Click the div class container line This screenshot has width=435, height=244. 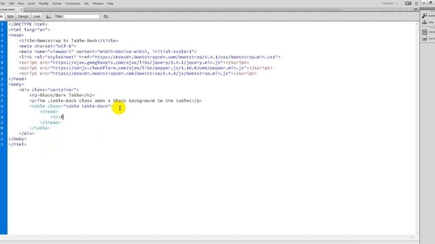click(49, 90)
